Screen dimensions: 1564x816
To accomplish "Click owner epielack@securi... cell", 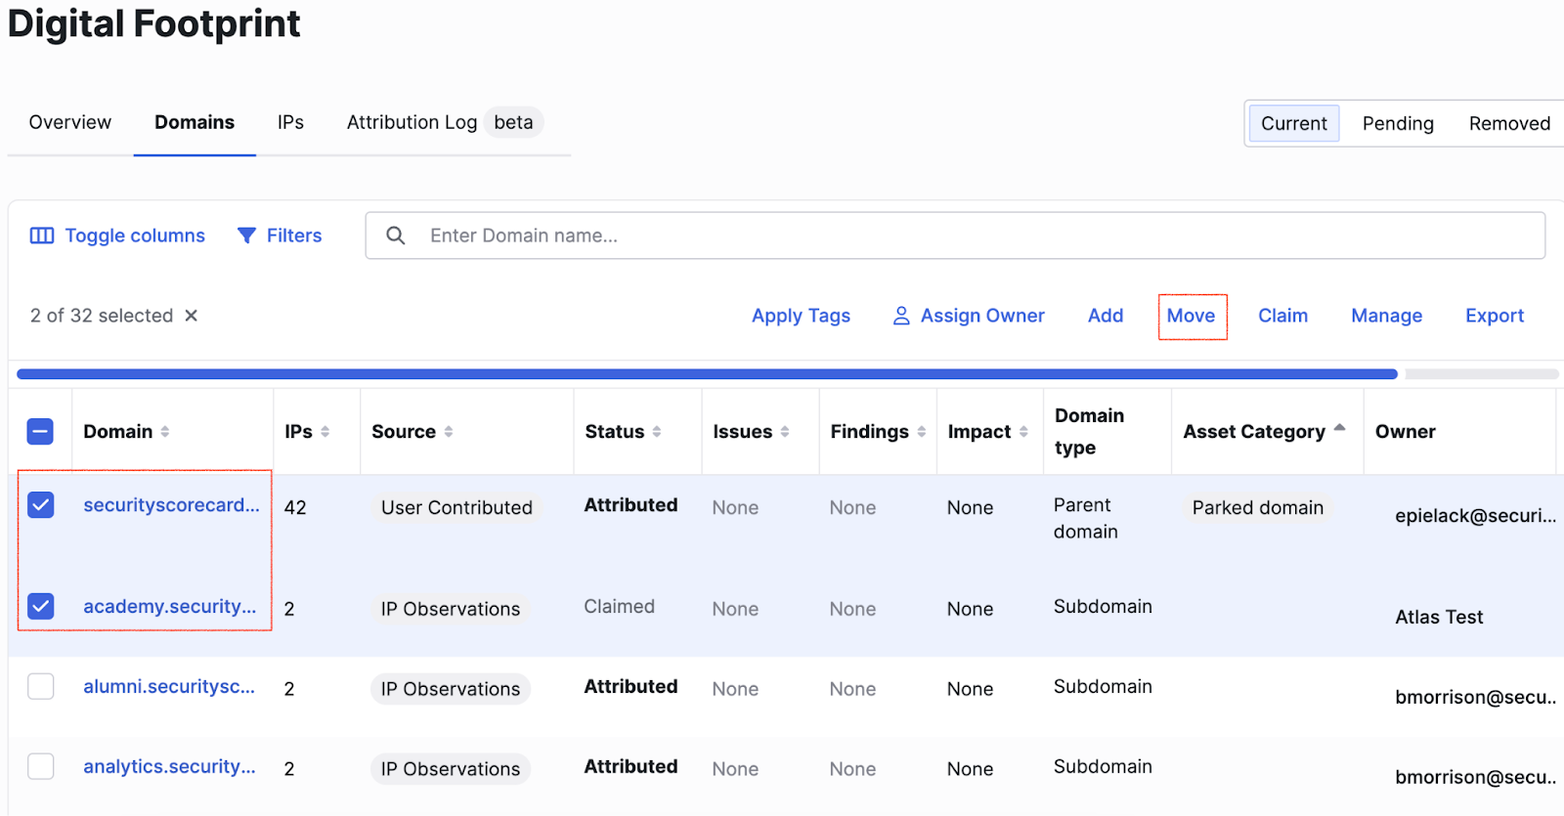I will tap(1475, 516).
